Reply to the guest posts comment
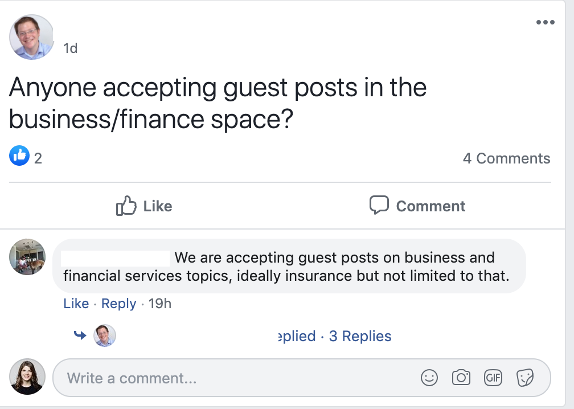Viewport: 574px width, 409px height. [x=118, y=304]
